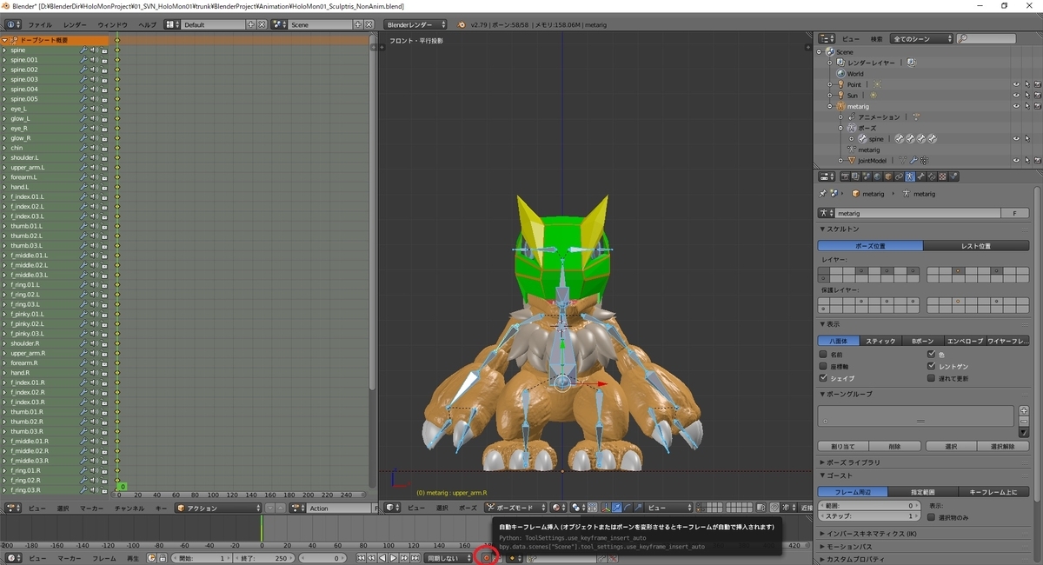Open the チャンネル menu in the dope sheet header
Screen dimensions: 1043x565
tap(129, 508)
